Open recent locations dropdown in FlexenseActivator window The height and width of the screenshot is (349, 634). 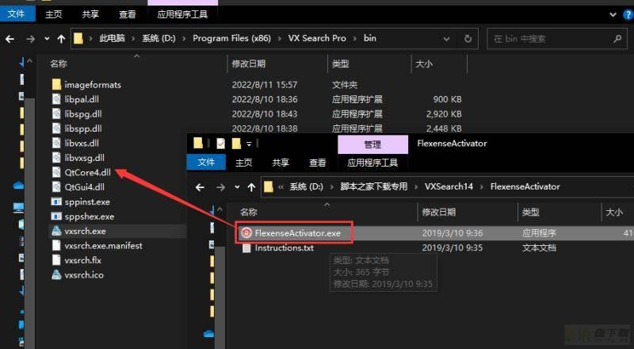237,187
